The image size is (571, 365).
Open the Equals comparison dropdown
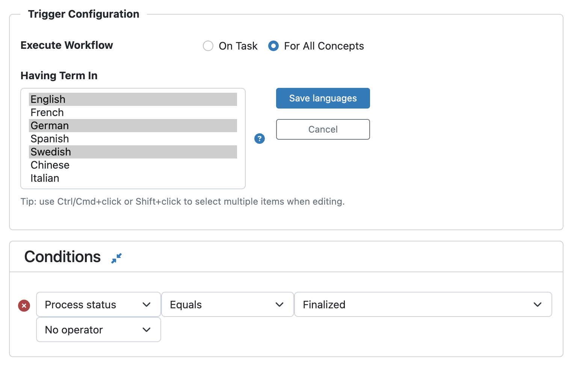pyautogui.click(x=227, y=305)
